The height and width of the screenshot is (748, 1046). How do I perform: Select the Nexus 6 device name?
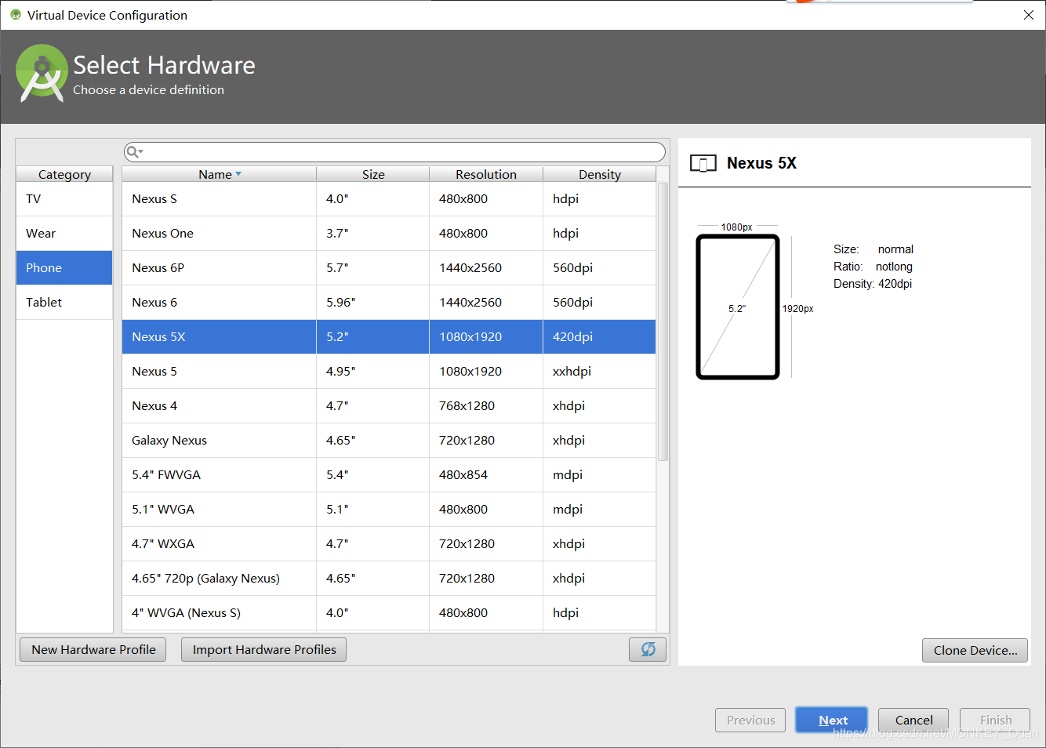coord(154,303)
